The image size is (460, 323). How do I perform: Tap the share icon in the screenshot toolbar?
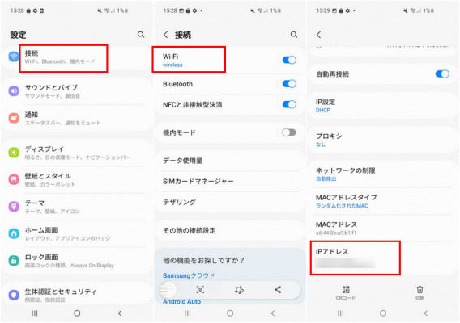[x=278, y=290]
